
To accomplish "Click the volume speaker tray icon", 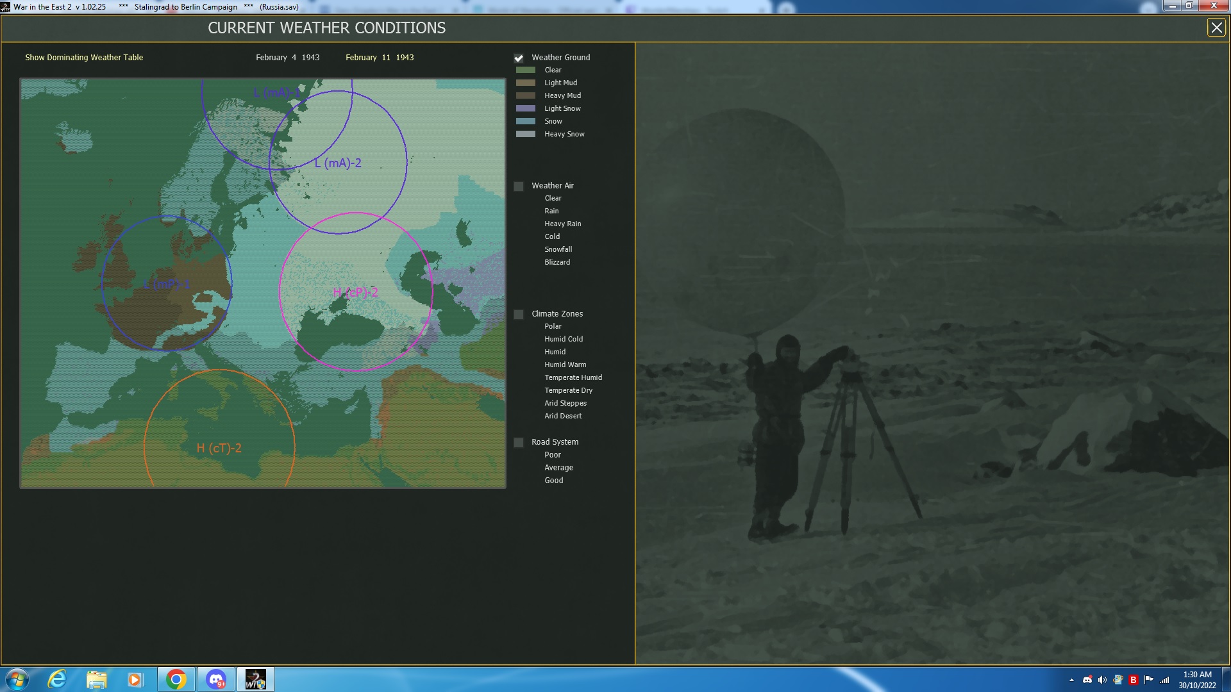I will (1102, 680).
